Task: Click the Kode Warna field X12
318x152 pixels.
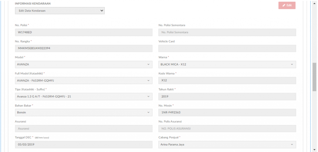Action: (227, 80)
